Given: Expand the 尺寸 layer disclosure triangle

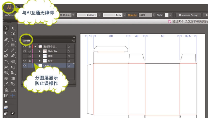Looking at the screenshot, I should click(40, 61).
